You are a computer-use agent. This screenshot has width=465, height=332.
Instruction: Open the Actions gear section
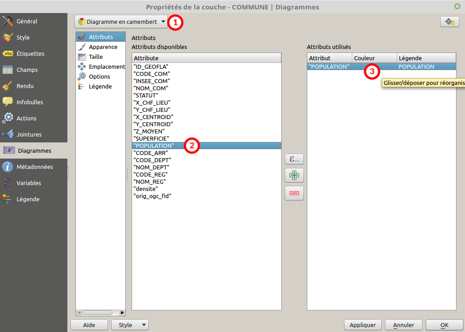pyautogui.click(x=26, y=119)
